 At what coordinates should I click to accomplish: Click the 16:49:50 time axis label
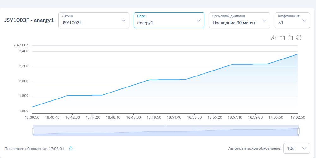pos(153,117)
